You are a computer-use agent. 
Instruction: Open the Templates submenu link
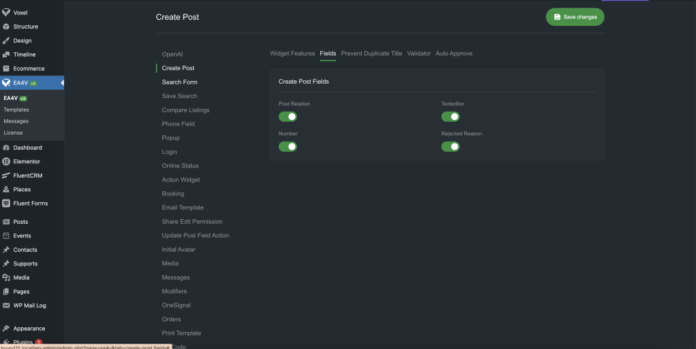coord(16,110)
